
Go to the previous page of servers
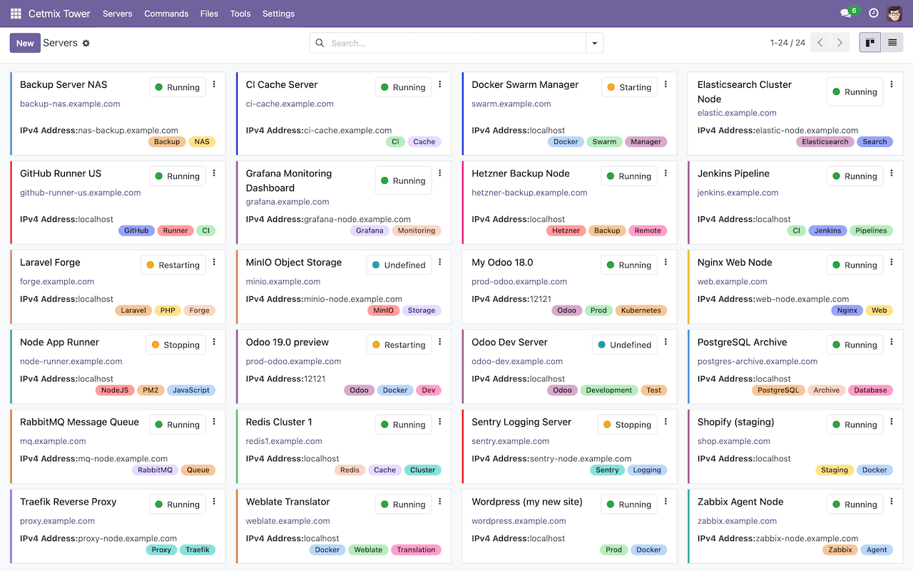click(x=820, y=43)
